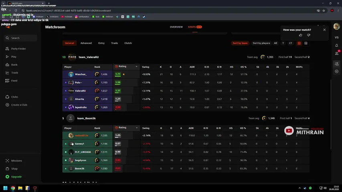This screenshot has width=342, height=192.
Task: Click the YouTube logo overlay
Action: tap(289, 131)
